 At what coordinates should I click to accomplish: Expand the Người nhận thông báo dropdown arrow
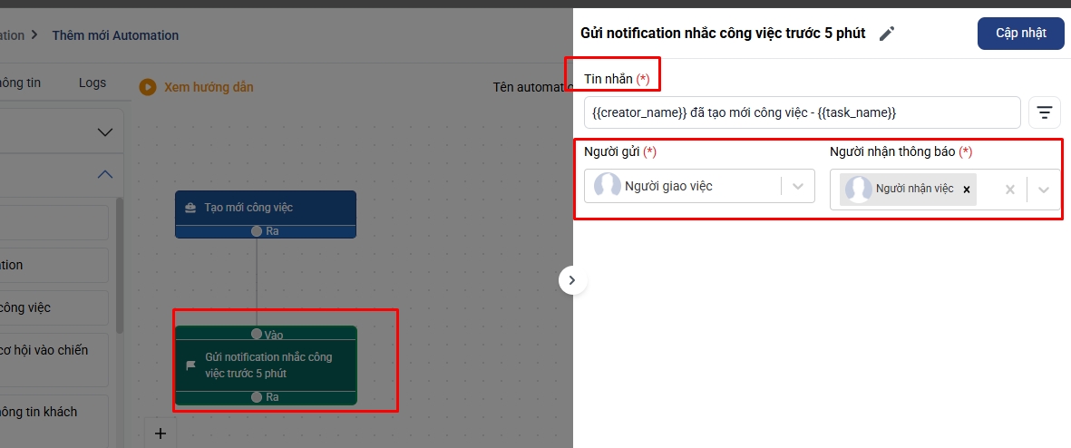point(1044,190)
